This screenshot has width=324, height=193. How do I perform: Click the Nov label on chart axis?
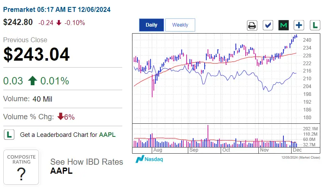(x=264, y=150)
